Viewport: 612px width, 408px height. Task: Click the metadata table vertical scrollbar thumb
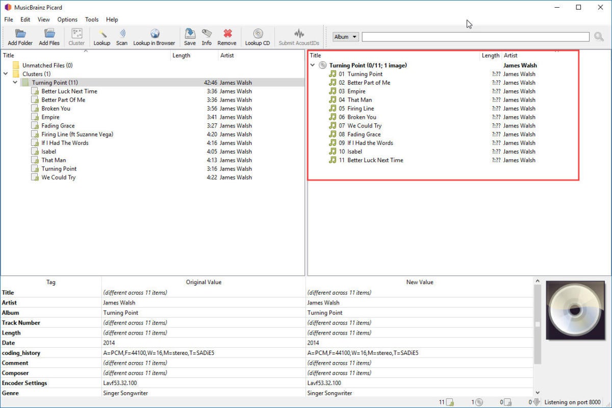(537, 324)
